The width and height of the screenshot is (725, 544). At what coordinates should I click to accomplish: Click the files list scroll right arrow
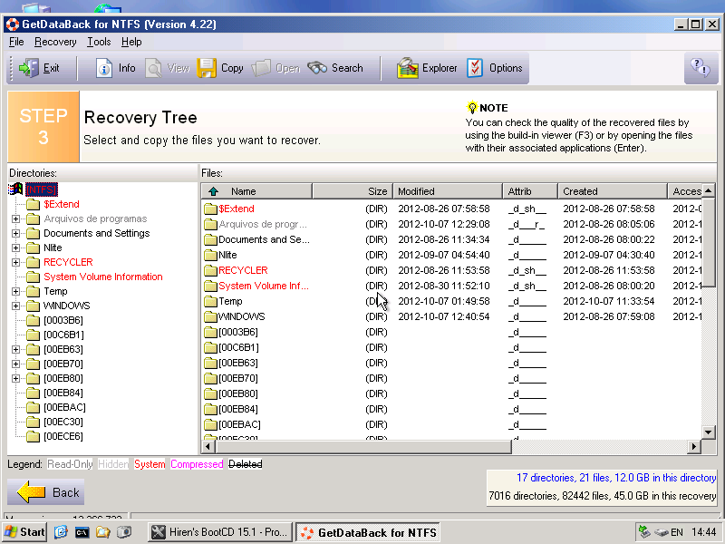(693, 446)
